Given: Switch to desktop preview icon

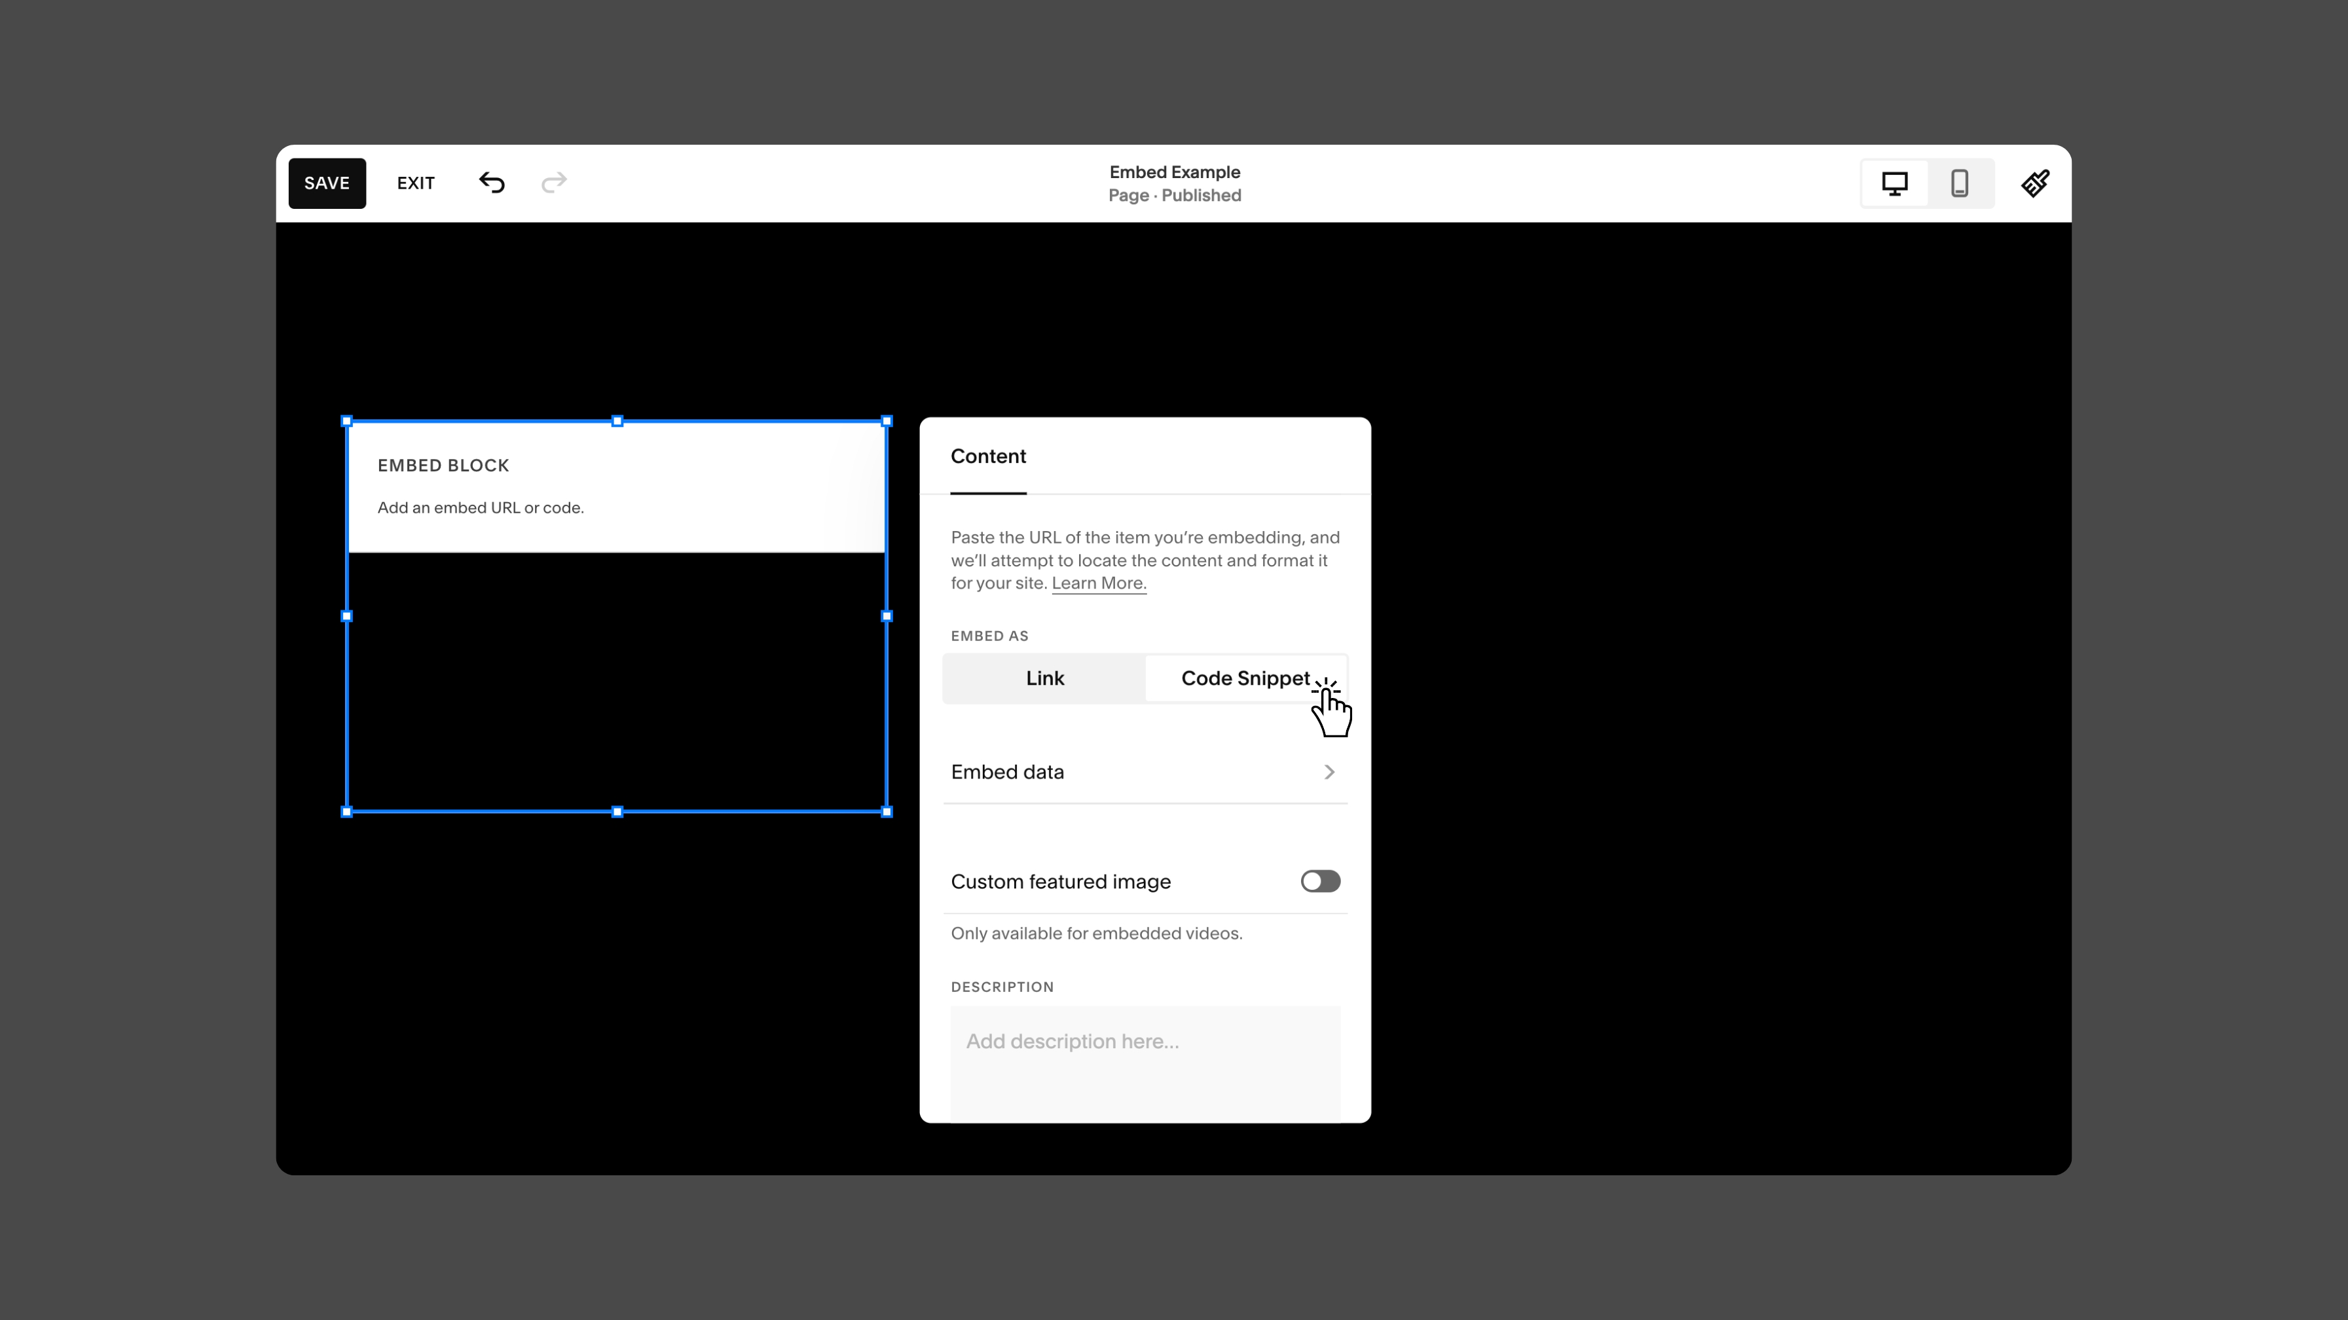Looking at the screenshot, I should point(1895,183).
